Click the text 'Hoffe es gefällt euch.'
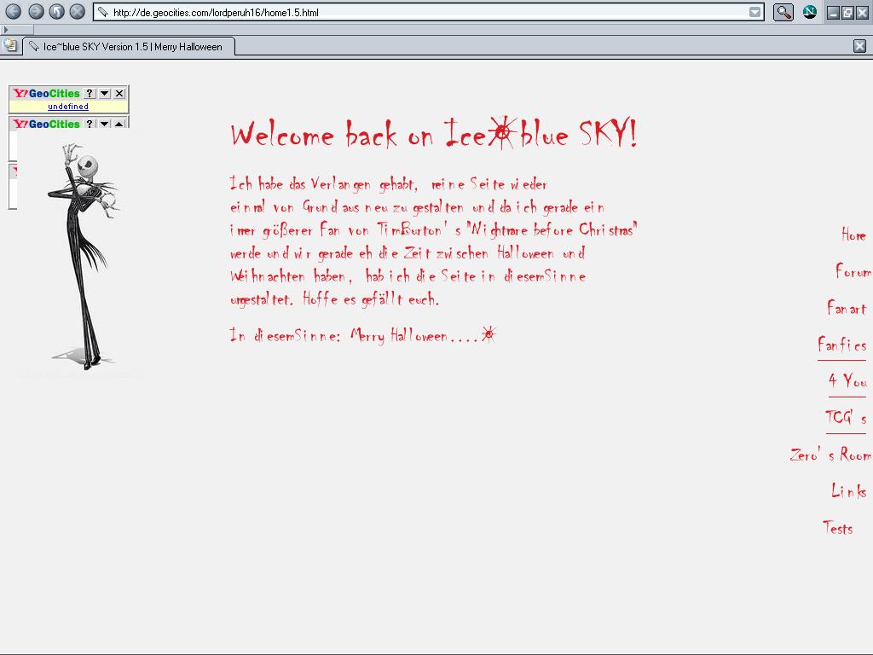The image size is (873, 655). (371, 299)
